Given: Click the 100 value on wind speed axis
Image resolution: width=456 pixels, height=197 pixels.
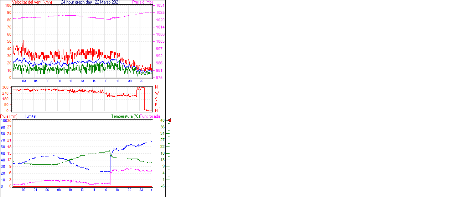Looking at the screenshot, I should pyautogui.click(x=7, y=6).
